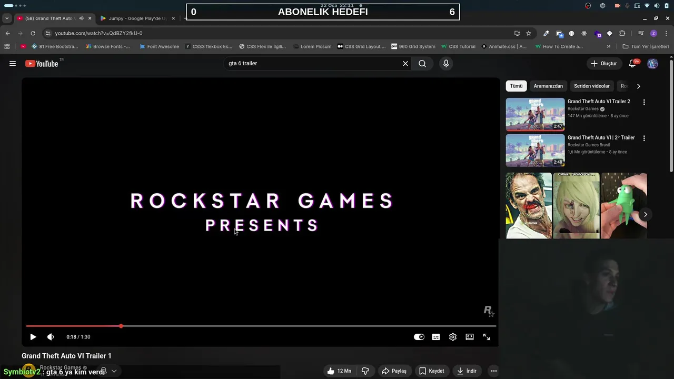Image resolution: width=674 pixels, height=379 pixels.
Task: Install app icon in the address bar
Action: tap(517, 33)
